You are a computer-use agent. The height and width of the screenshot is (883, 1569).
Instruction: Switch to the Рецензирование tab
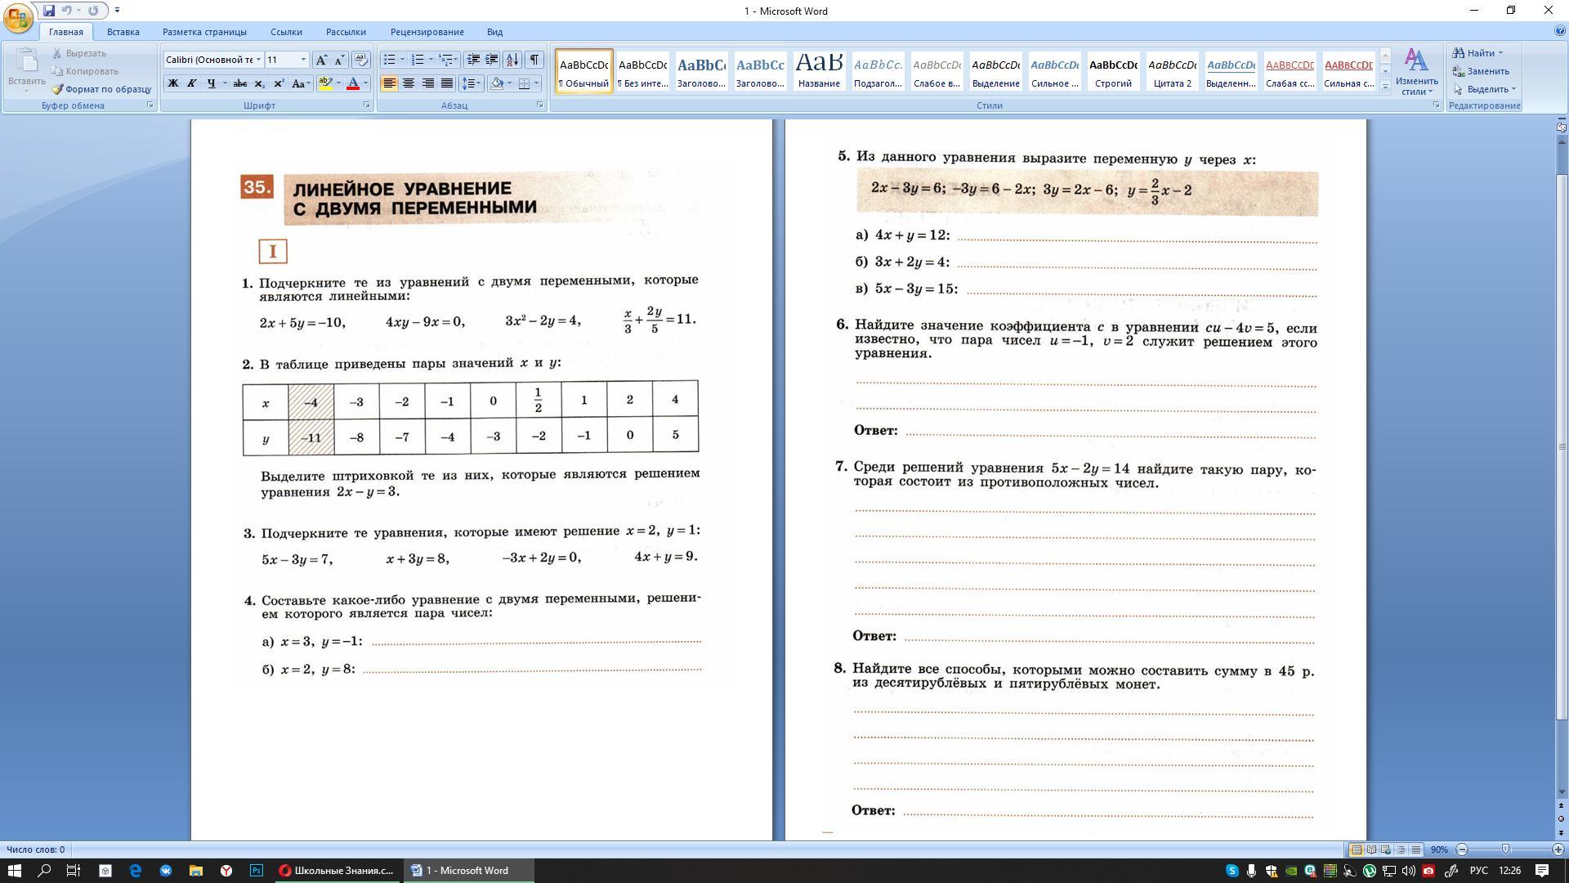(427, 32)
